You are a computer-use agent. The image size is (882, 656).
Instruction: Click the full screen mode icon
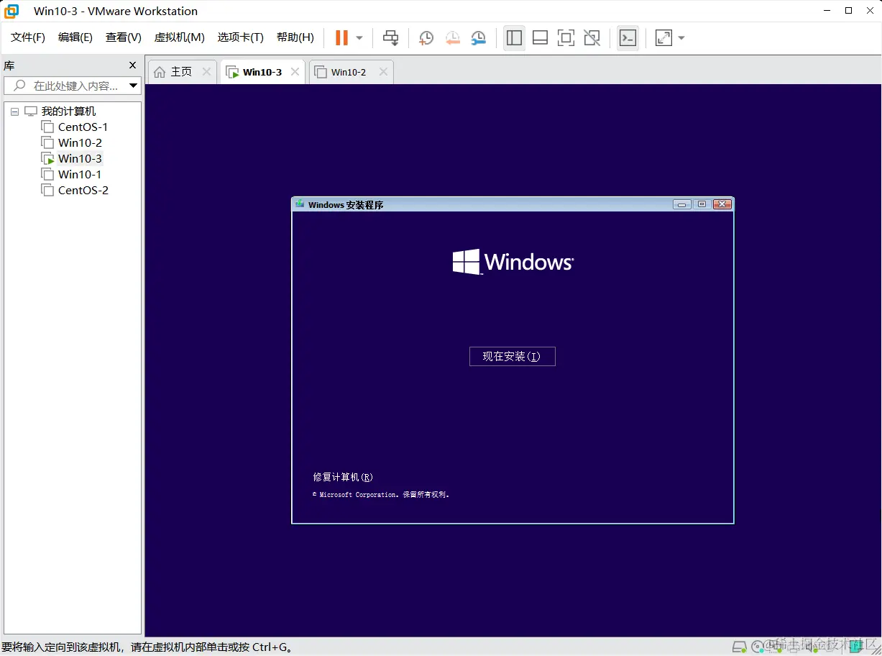(x=566, y=38)
